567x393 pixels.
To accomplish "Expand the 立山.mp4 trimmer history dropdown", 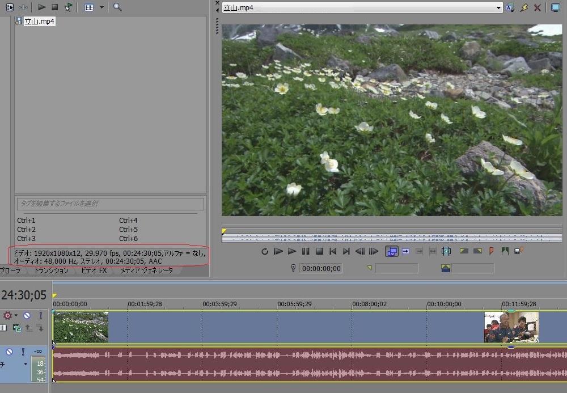I will 498,7.
